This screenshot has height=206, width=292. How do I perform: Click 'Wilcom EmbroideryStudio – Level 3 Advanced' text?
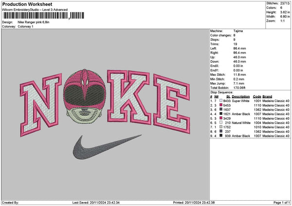35,10
